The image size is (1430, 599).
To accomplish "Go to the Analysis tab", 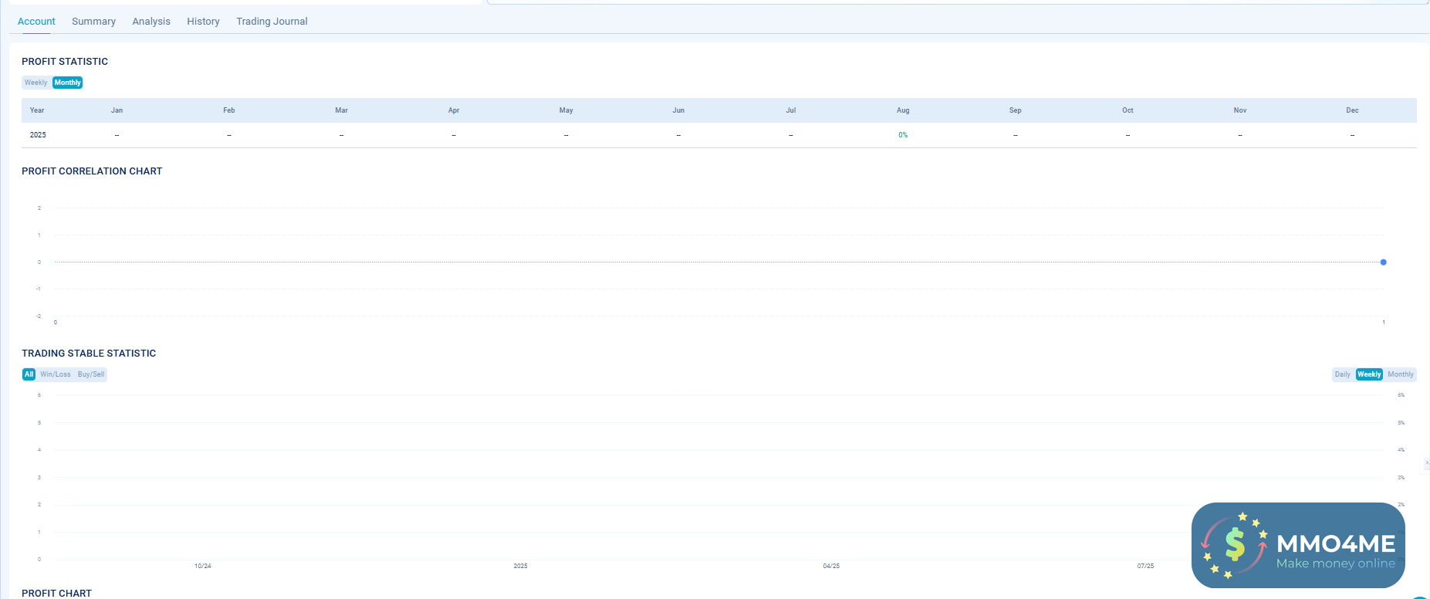I will (x=151, y=22).
